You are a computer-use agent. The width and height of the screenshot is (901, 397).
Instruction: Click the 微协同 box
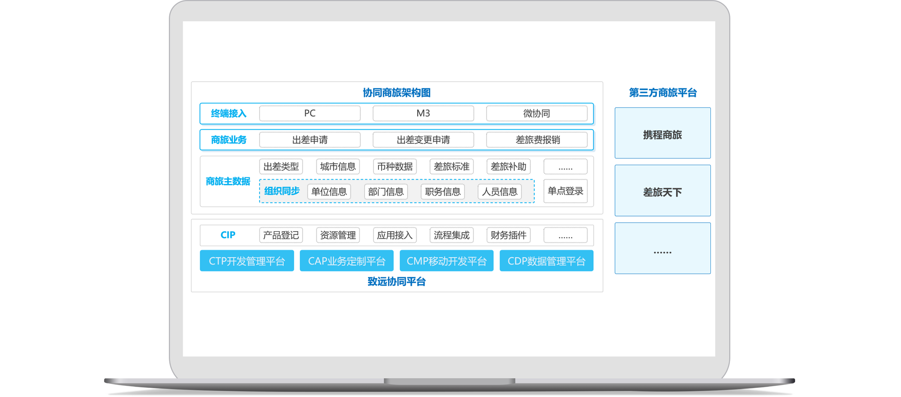(537, 113)
